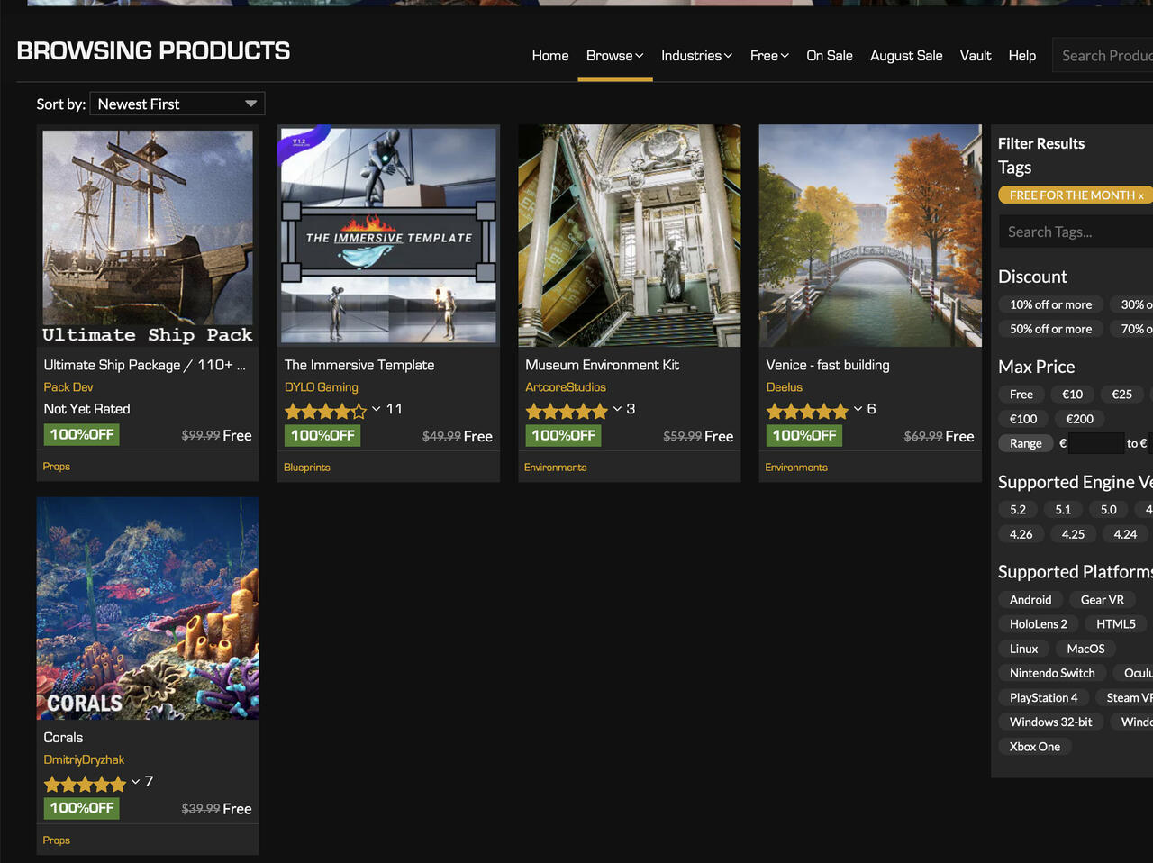Open the On Sale page
The width and height of the screenshot is (1153, 863).
[x=830, y=56]
